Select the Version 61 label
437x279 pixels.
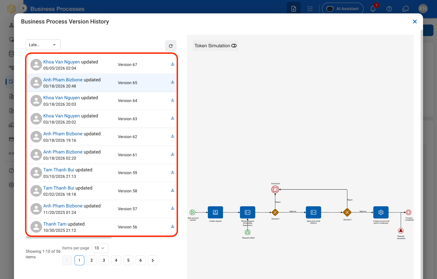coord(127,155)
